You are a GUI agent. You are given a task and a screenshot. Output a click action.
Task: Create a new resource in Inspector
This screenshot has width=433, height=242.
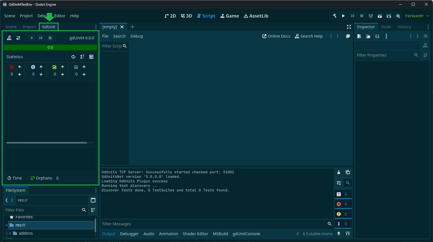point(359,36)
